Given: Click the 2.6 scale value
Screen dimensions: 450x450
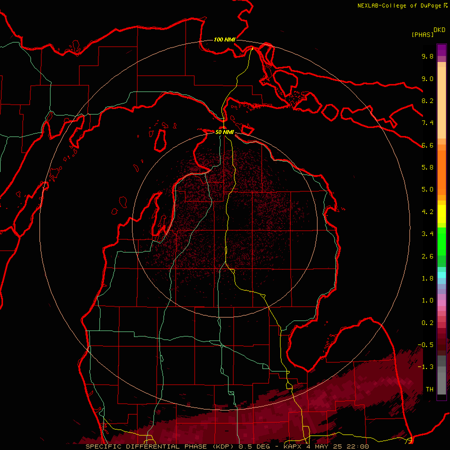Looking at the screenshot, I should point(427,256).
